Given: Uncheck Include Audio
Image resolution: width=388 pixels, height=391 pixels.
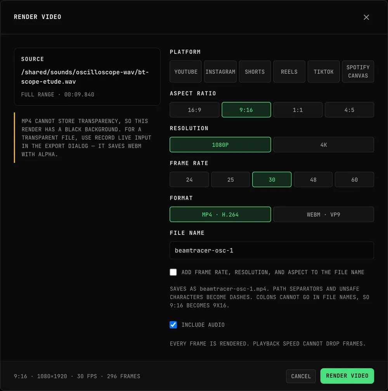Looking at the screenshot, I should 173,325.
